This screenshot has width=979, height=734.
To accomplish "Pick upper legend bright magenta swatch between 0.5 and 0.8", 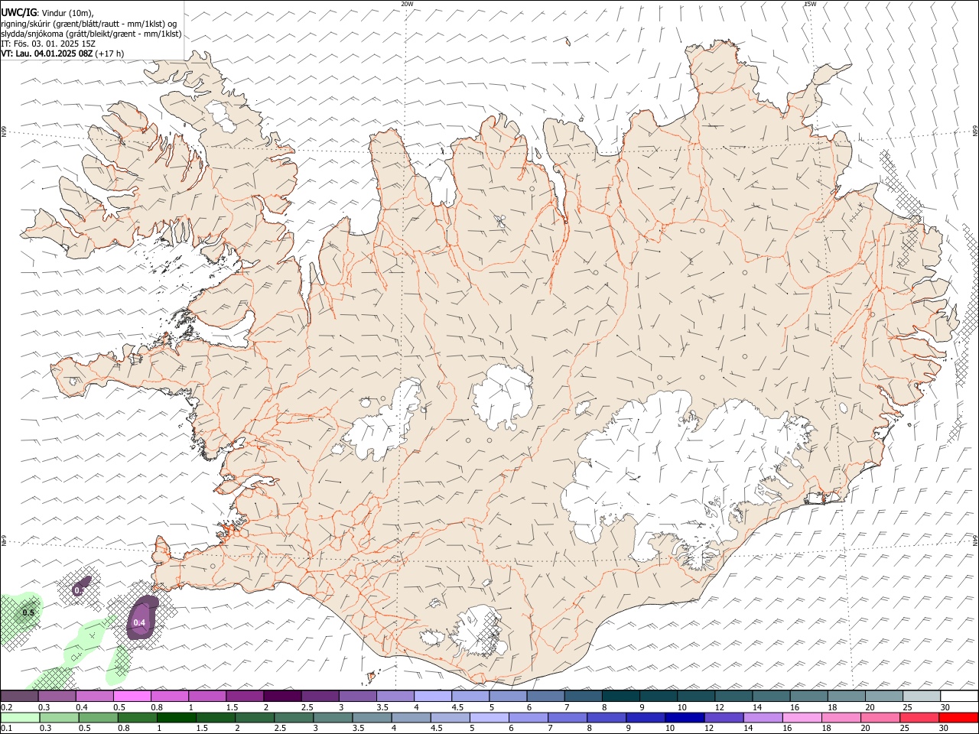I will pyautogui.click(x=132, y=696).
